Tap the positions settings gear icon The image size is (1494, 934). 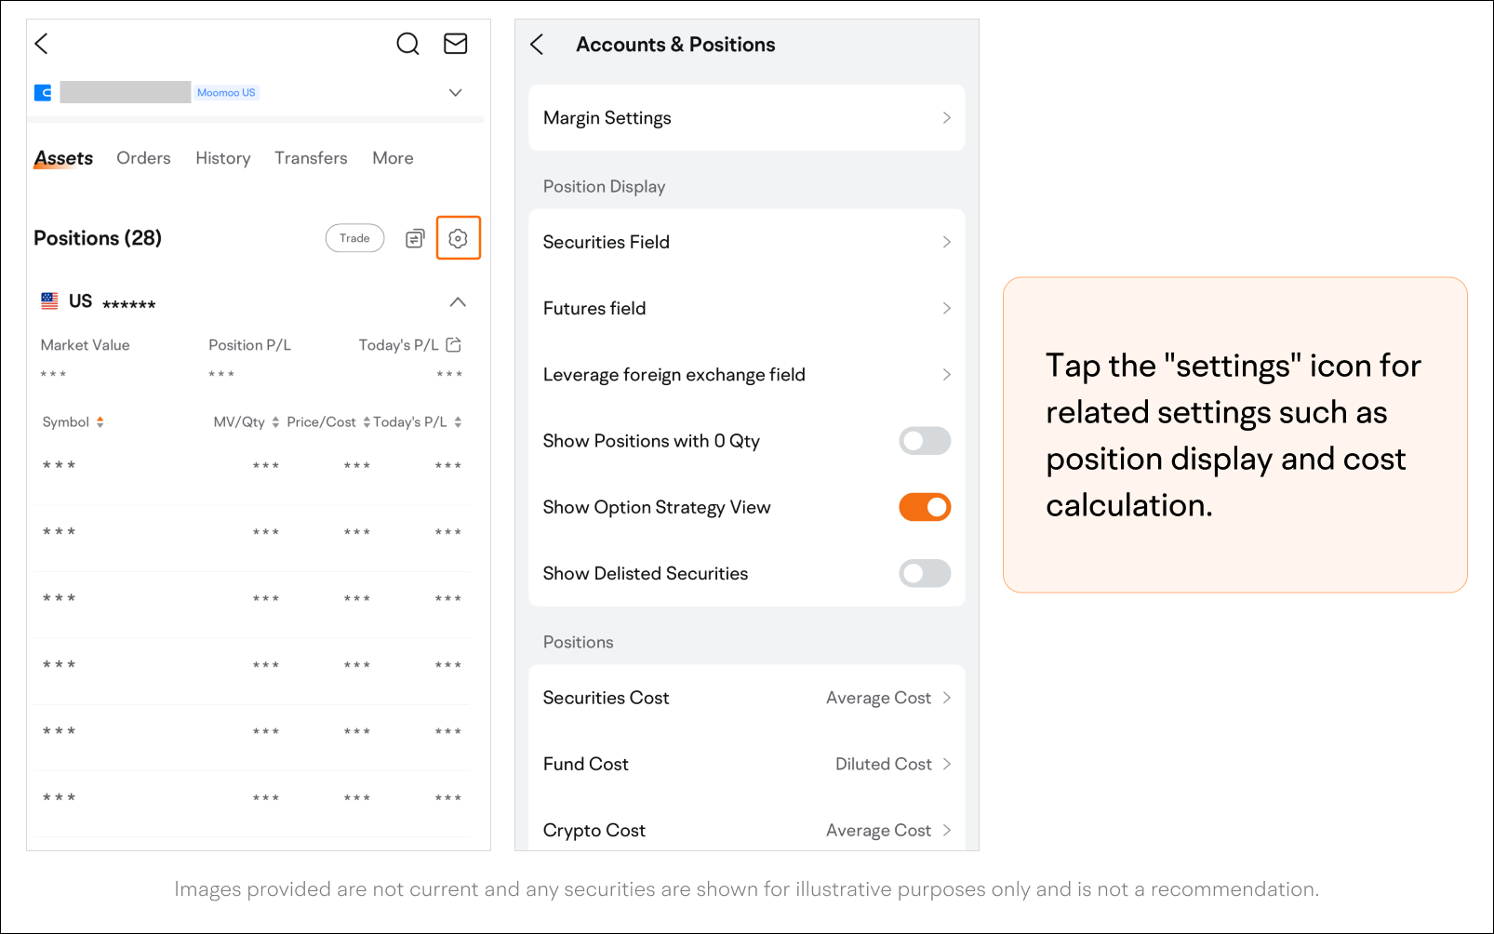click(x=458, y=238)
